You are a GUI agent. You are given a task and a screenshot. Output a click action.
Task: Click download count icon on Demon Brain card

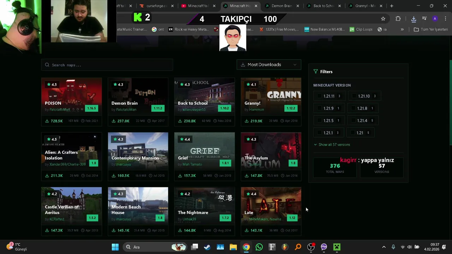coord(114,121)
